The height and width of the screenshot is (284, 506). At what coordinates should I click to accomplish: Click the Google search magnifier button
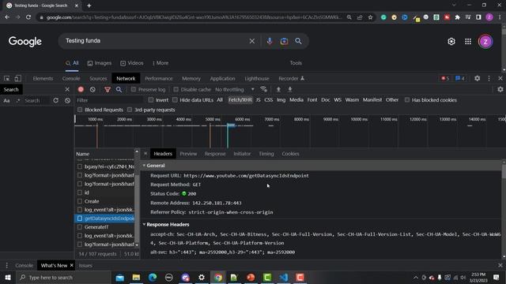(x=298, y=41)
